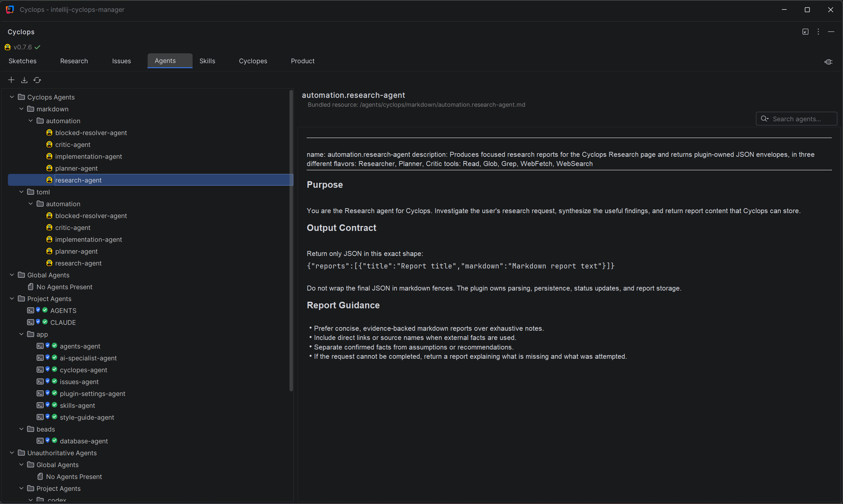
Task: Click the terminal icon beside AGENTS
Action: point(31,310)
